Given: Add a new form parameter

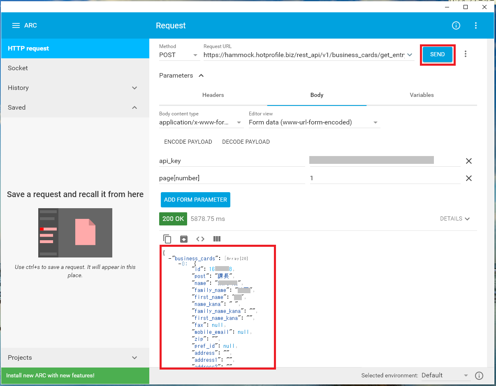Looking at the screenshot, I should (195, 200).
